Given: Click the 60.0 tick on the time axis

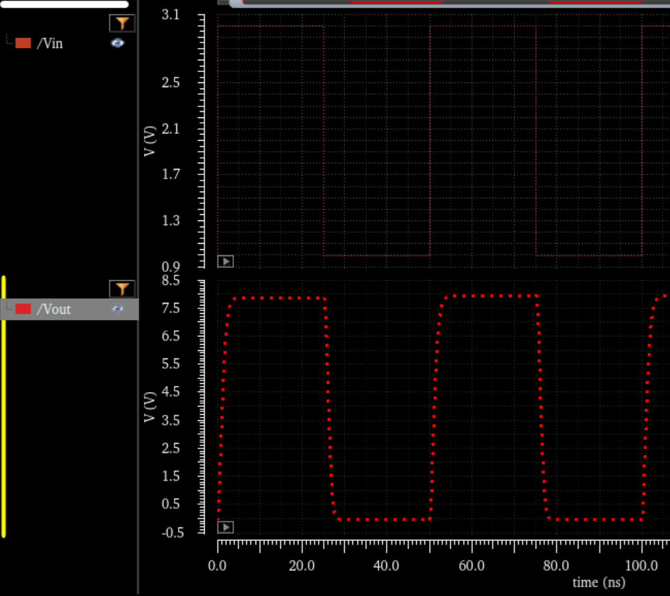Looking at the screenshot, I should point(472,566).
